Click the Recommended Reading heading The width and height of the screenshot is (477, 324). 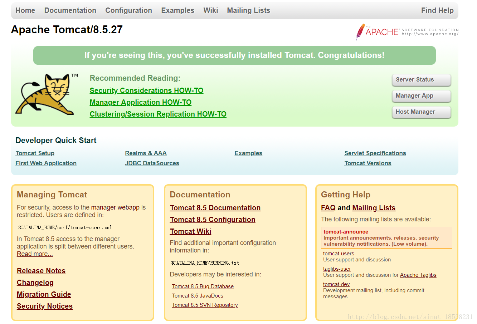135,78
